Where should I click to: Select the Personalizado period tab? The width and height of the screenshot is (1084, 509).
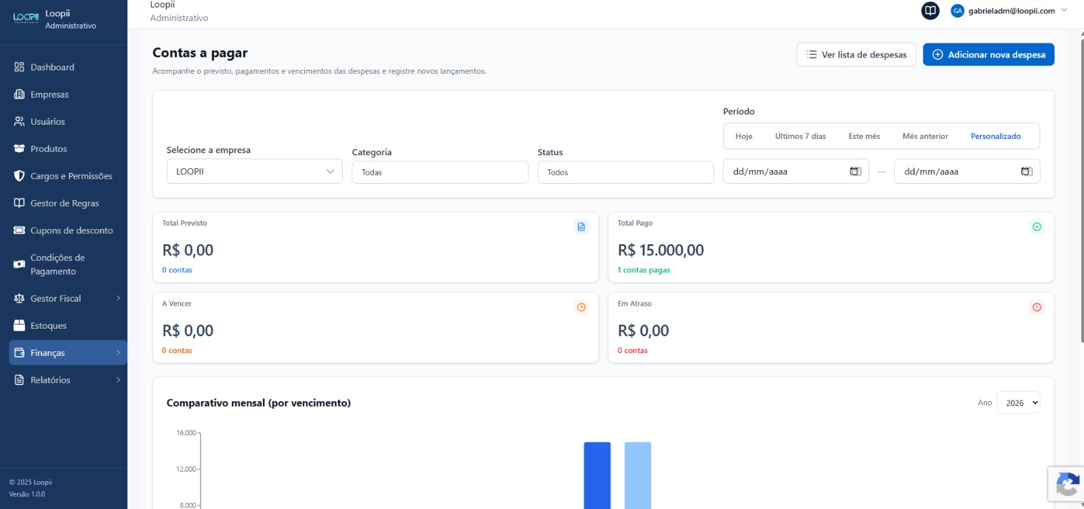click(996, 136)
